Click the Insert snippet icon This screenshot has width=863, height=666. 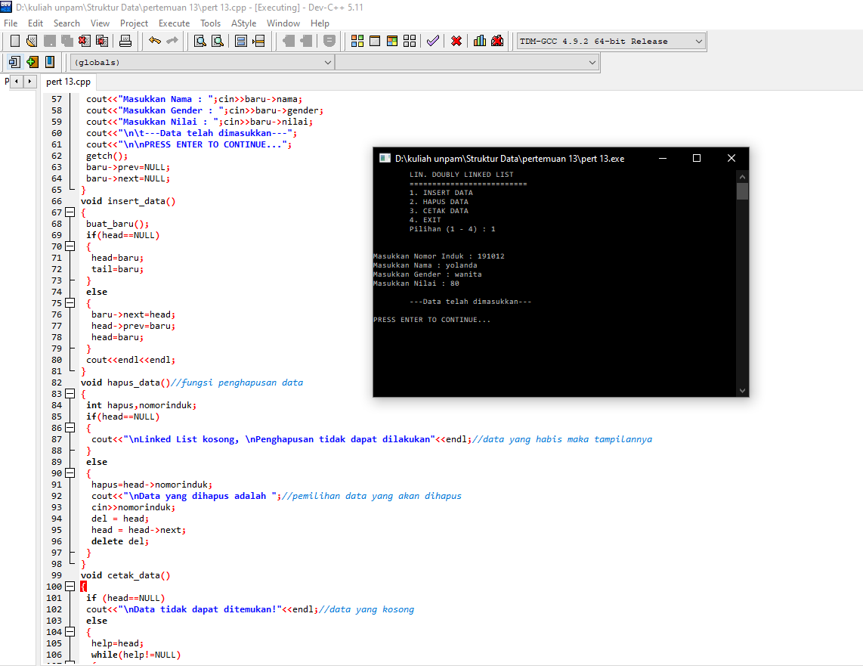click(15, 62)
